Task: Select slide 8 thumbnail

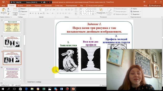Action: pos(12,42)
